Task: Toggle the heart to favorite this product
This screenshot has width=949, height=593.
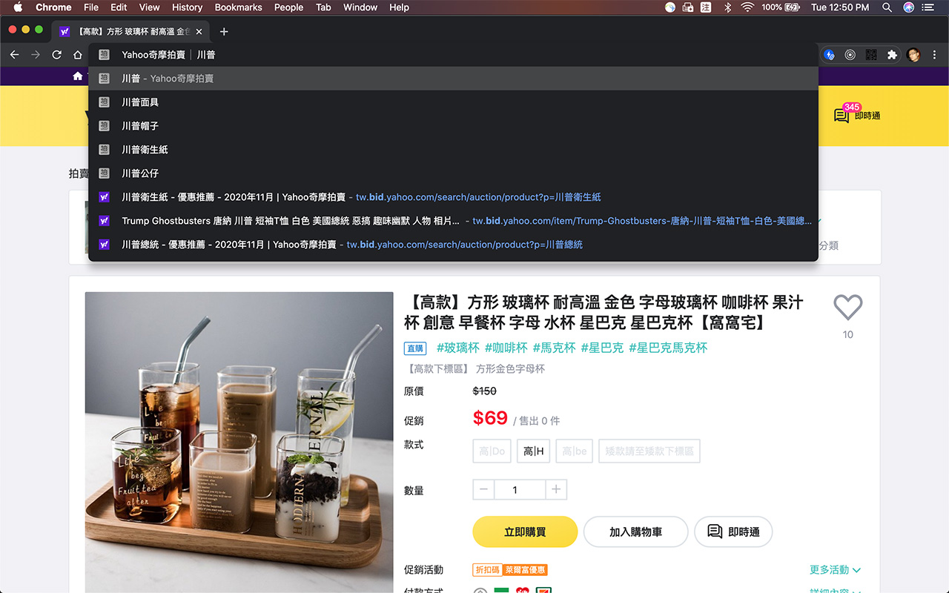Action: tap(847, 307)
